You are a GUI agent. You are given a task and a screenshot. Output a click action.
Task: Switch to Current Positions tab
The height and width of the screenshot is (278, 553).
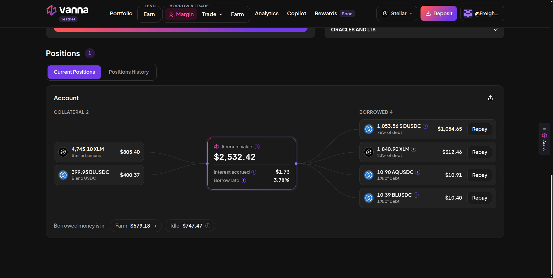[74, 72]
